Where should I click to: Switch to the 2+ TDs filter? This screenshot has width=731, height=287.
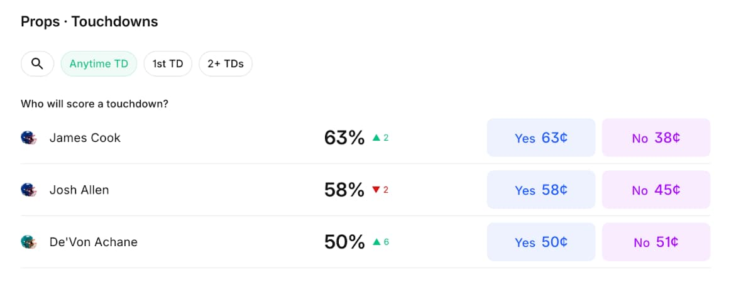226,63
